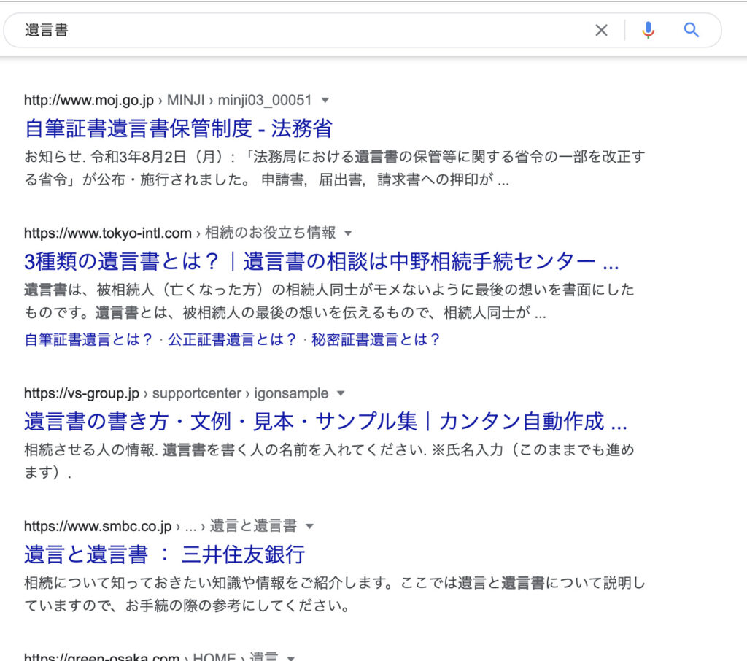Click the http://www.moj.go.jp breadcrumb URL
The height and width of the screenshot is (661, 747).
coord(89,100)
